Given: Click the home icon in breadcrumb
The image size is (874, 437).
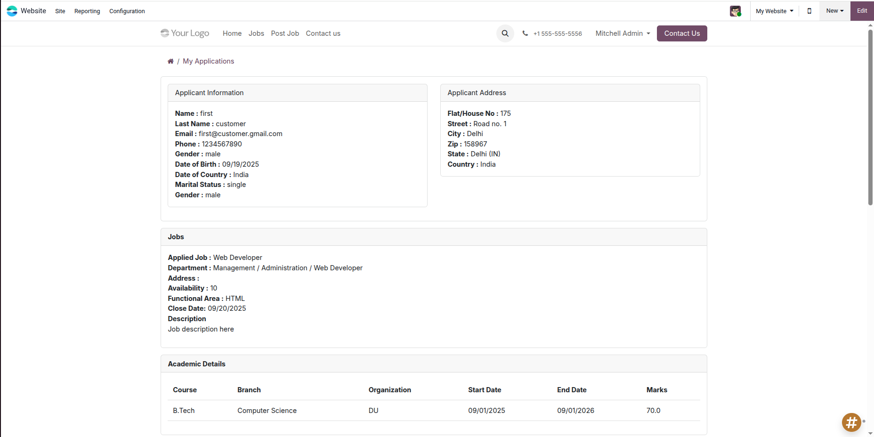Looking at the screenshot, I should pyautogui.click(x=170, y=61).
